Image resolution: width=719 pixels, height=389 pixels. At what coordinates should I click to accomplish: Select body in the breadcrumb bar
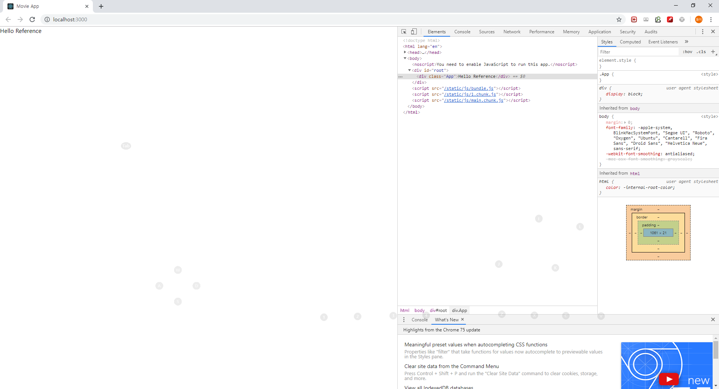pos(419,310)
